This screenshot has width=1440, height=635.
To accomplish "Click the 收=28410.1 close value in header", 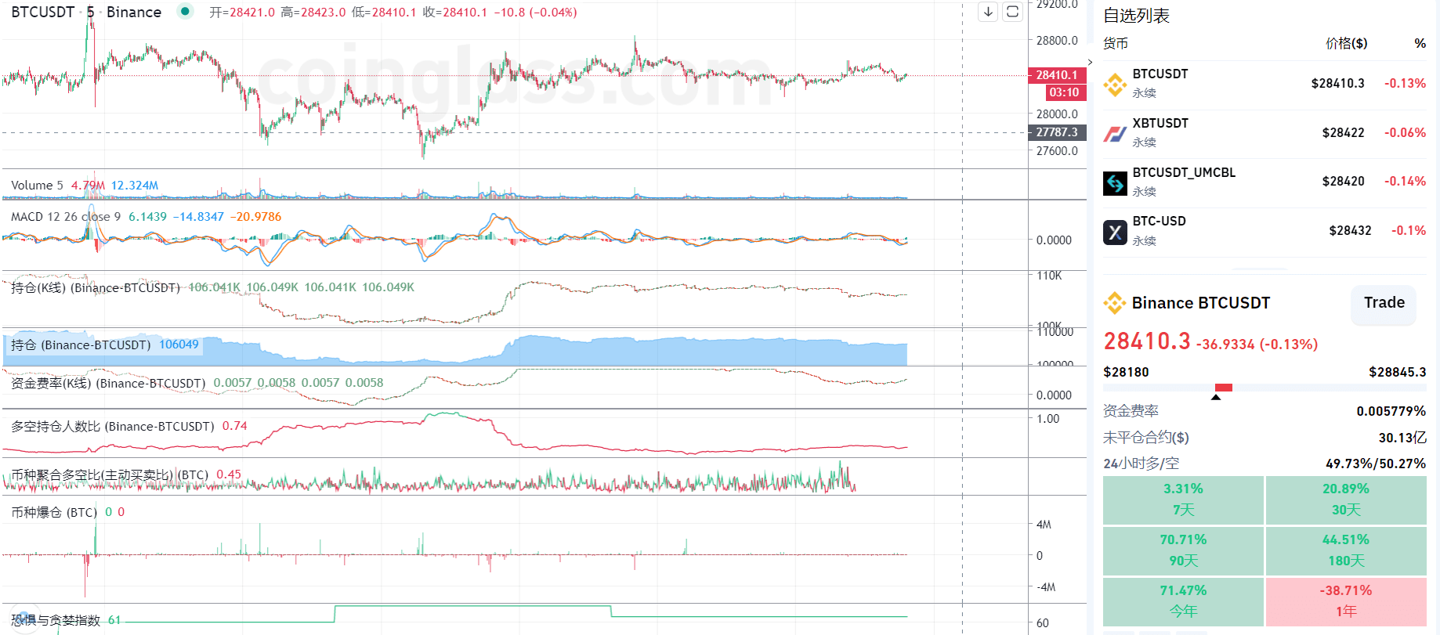I will (455, 13).
